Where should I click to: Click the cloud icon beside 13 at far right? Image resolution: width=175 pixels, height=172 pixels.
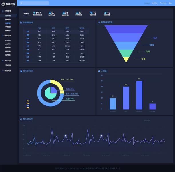click(x=105, y=13)
